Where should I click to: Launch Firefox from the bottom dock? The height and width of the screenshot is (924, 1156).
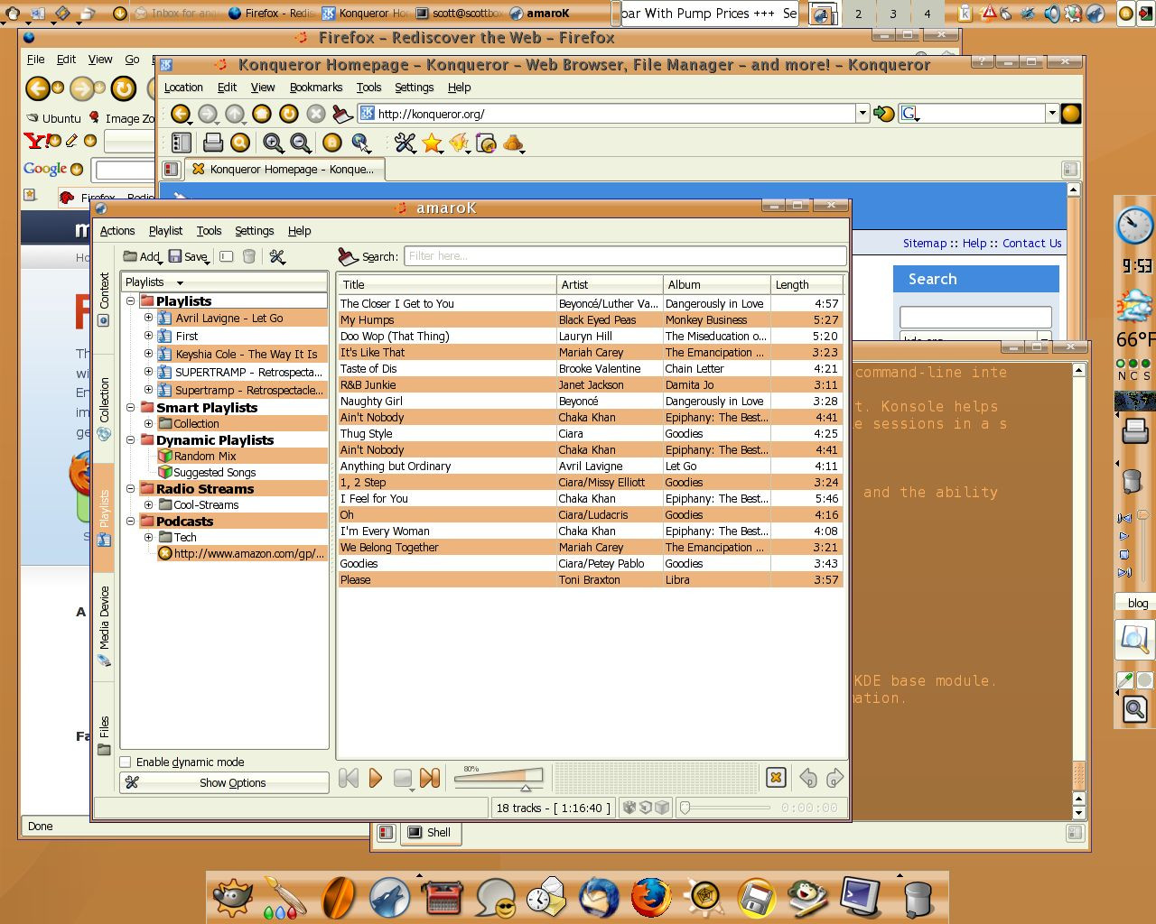650,897
